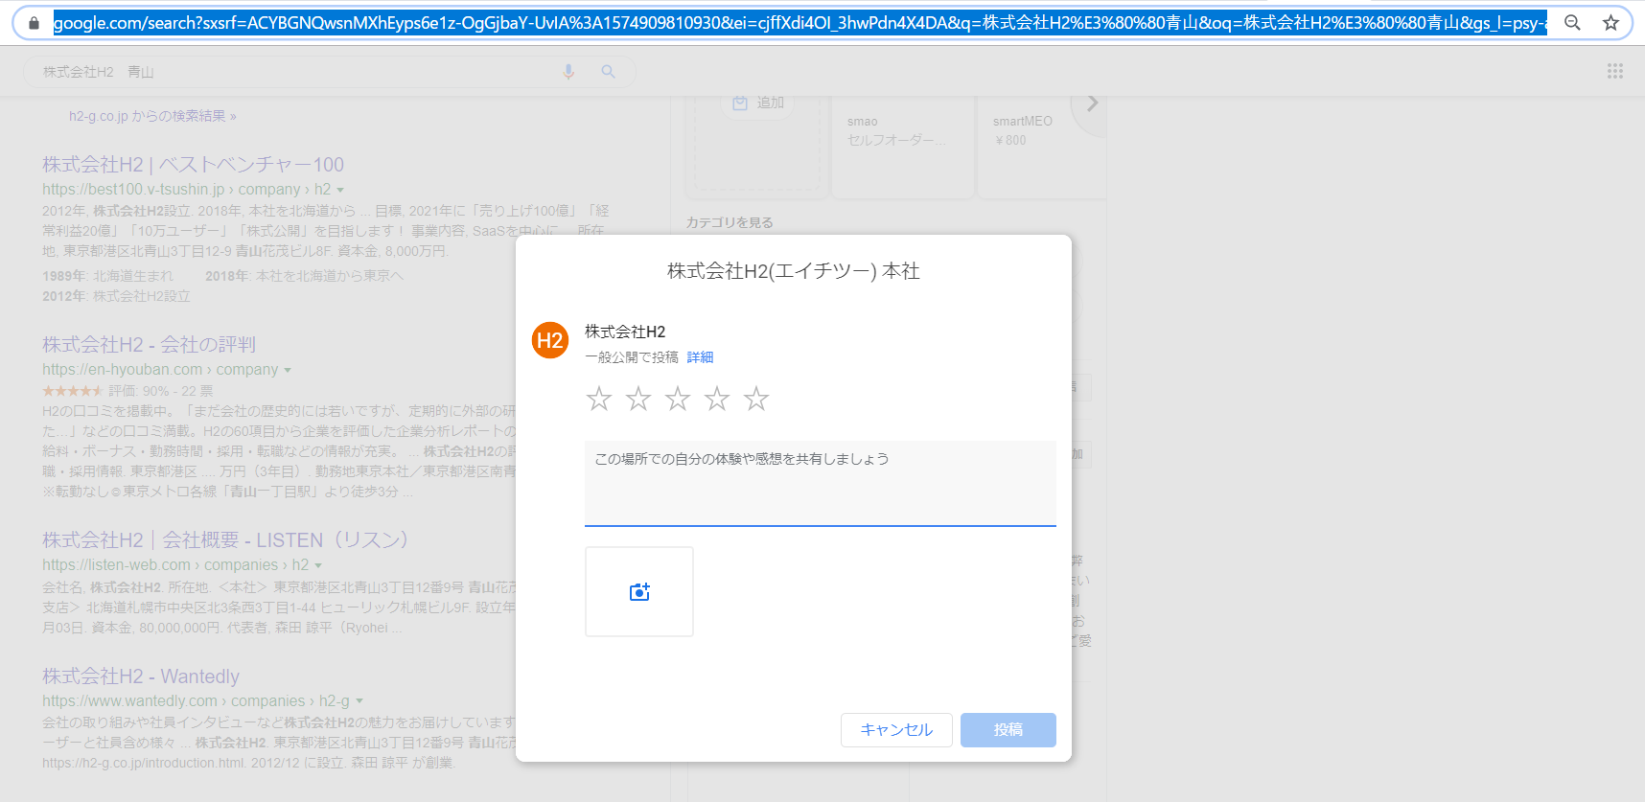Click the 一般公開で投稿 text

coord(632,357)
